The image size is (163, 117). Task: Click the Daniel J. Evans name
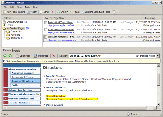tap(55, 105)
